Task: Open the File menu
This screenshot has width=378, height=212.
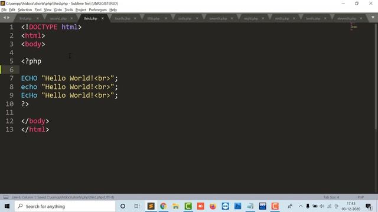Action: point(4,10)
